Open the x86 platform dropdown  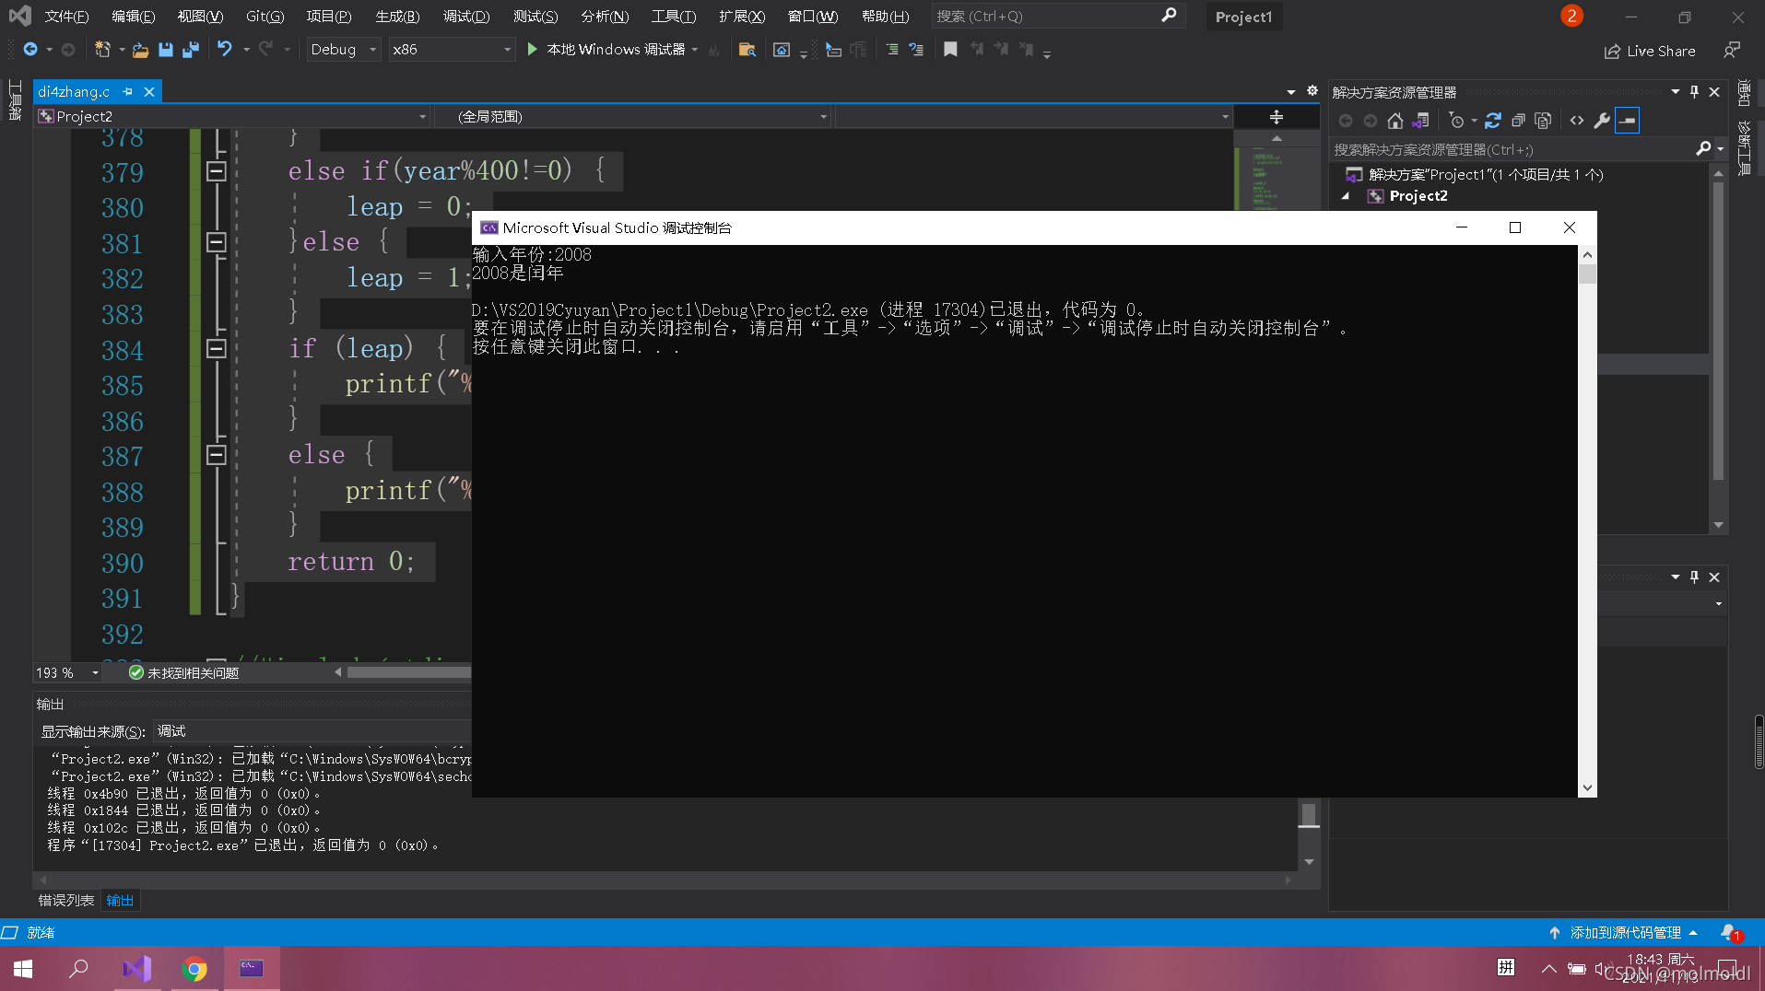pos(451,50)
